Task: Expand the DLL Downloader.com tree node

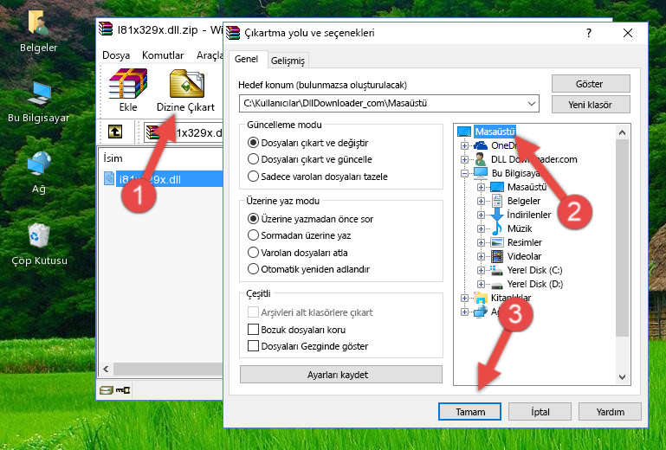Action: 465,159
